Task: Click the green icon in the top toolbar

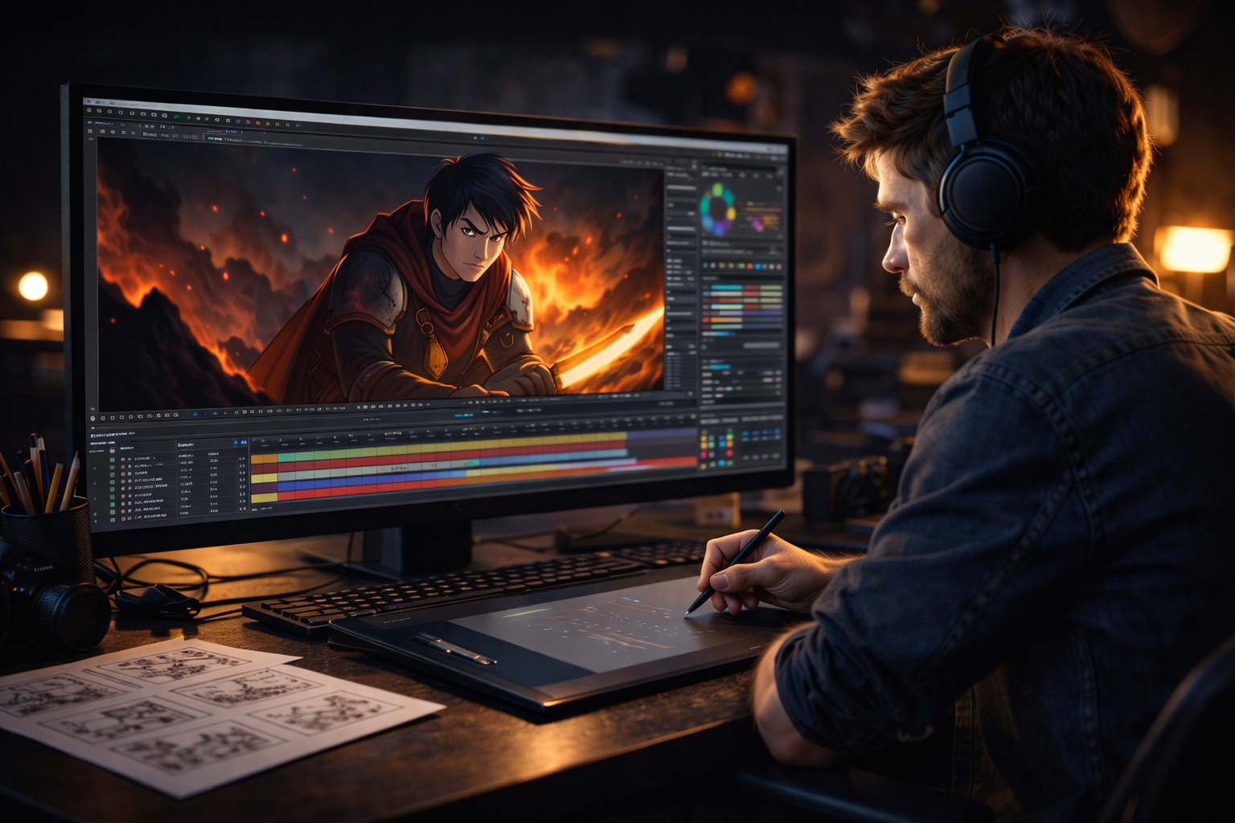Action: [x=188, y=117]
